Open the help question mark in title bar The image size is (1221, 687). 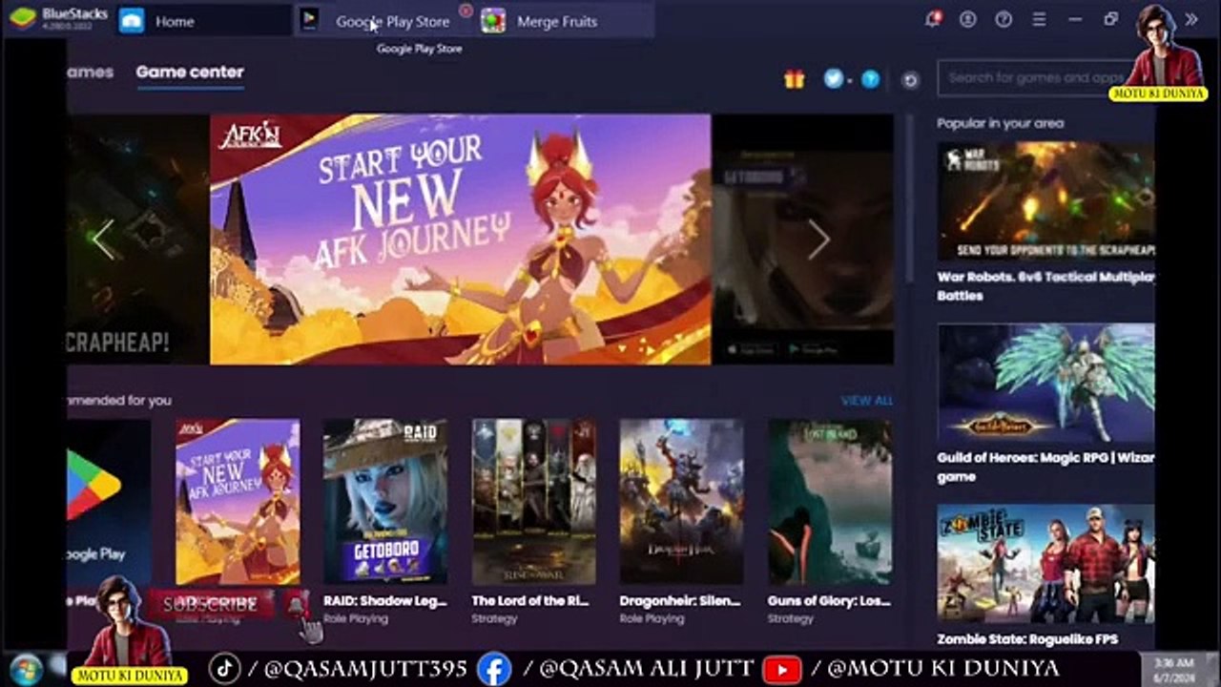point(1004,19)
